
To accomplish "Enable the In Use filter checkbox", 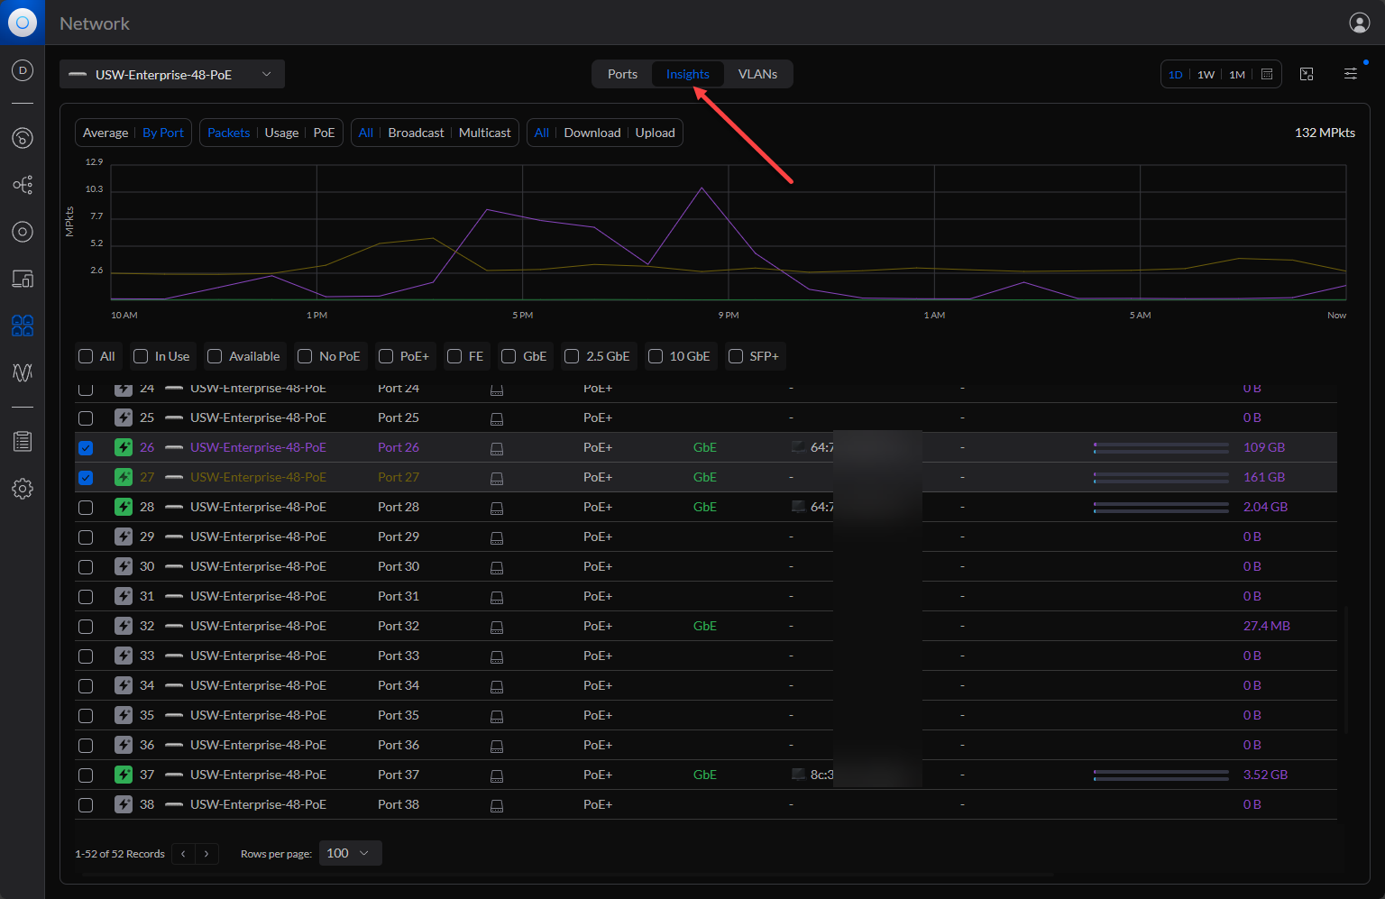I will (141, 356).
